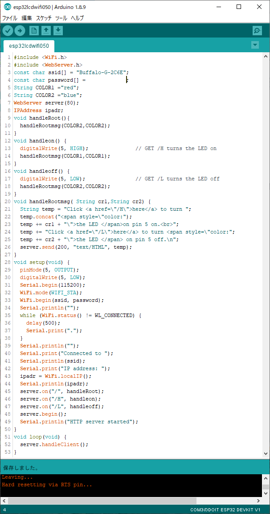Select the esp32lcdwifi050 sketch tab
Image resolution: width=270 pixels, height=514 pixels.
(x=29, y=46)
